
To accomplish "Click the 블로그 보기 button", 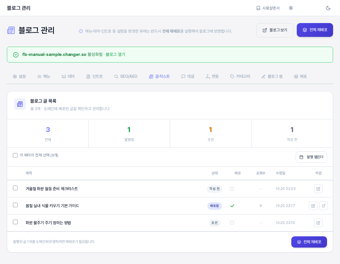I will click(275, 30).
